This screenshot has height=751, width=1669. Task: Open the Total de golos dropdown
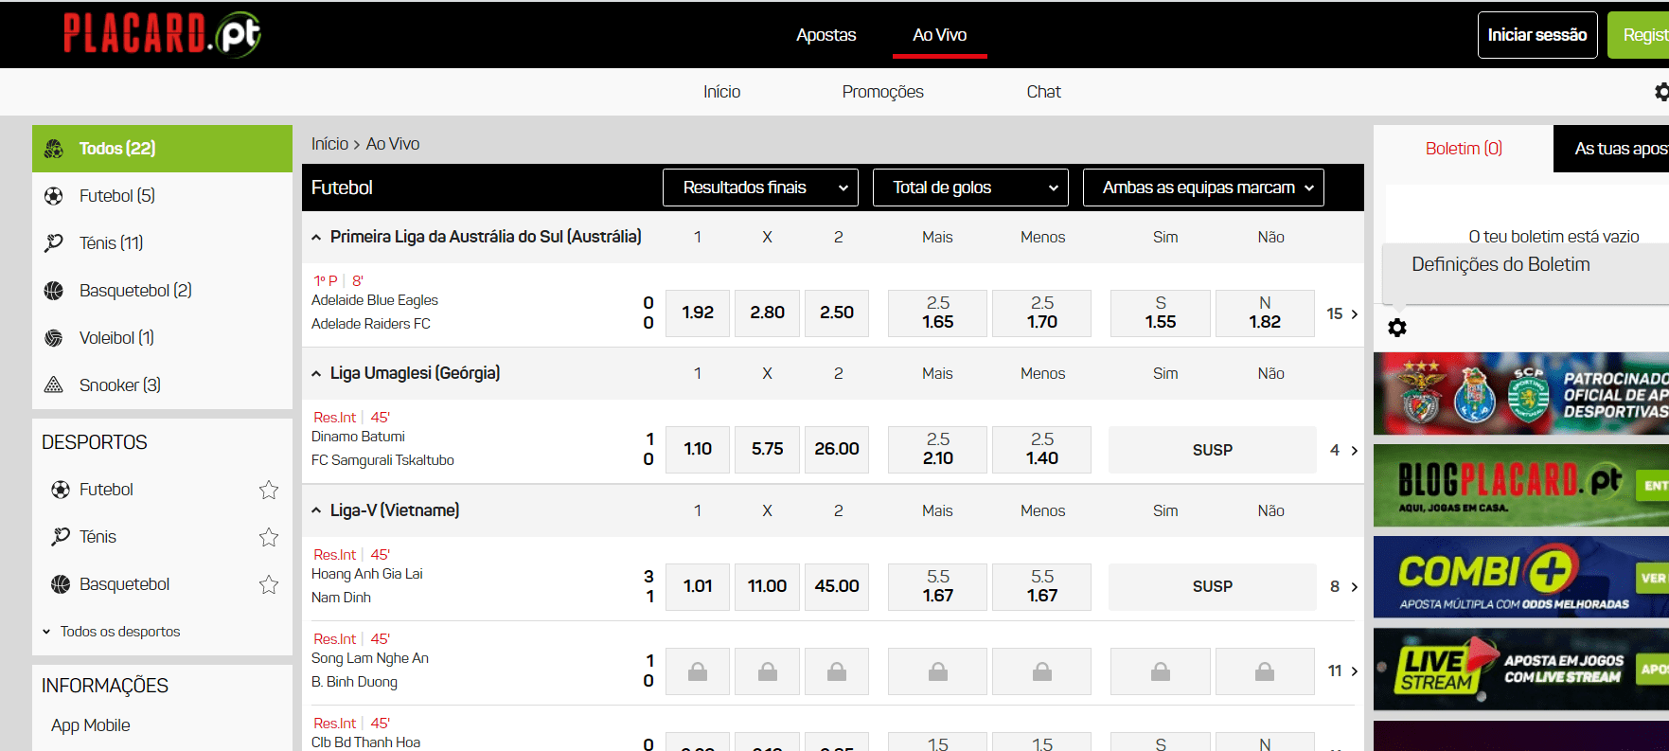point(970,188)
